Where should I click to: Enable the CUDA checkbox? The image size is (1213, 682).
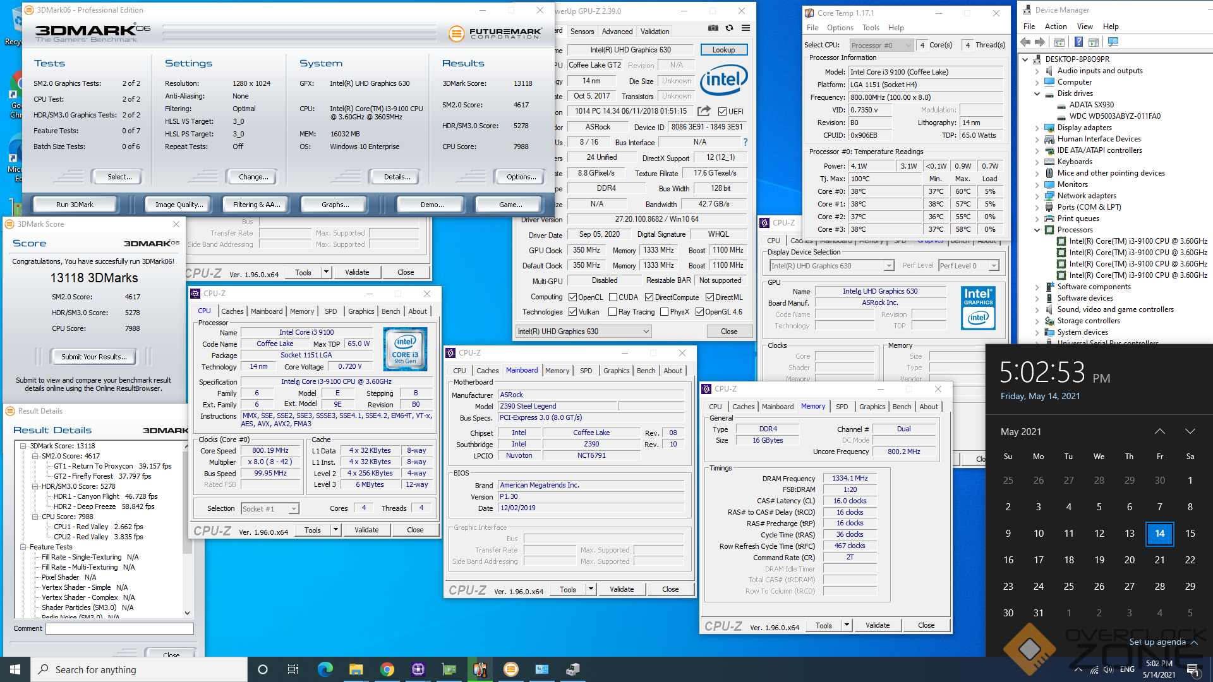click(613, 297)
